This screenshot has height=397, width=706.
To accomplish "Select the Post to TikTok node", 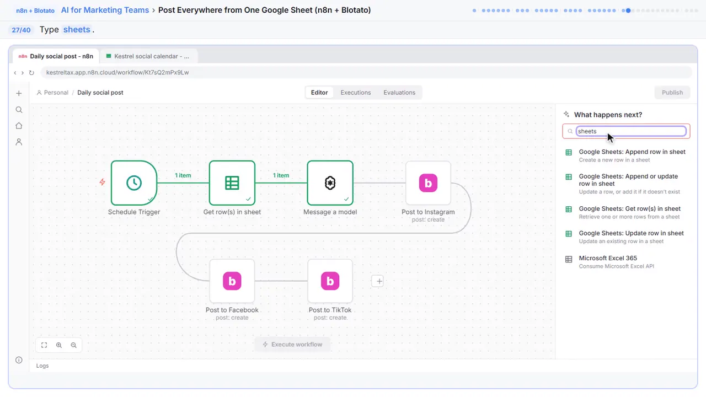I will [x=330, y=281].
